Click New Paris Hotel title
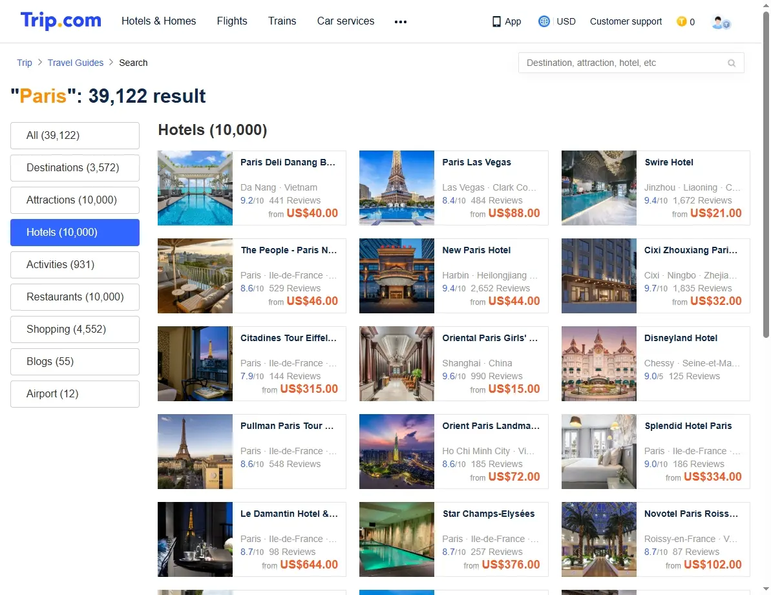The image size is (771, 595). (x=476, y=250)
